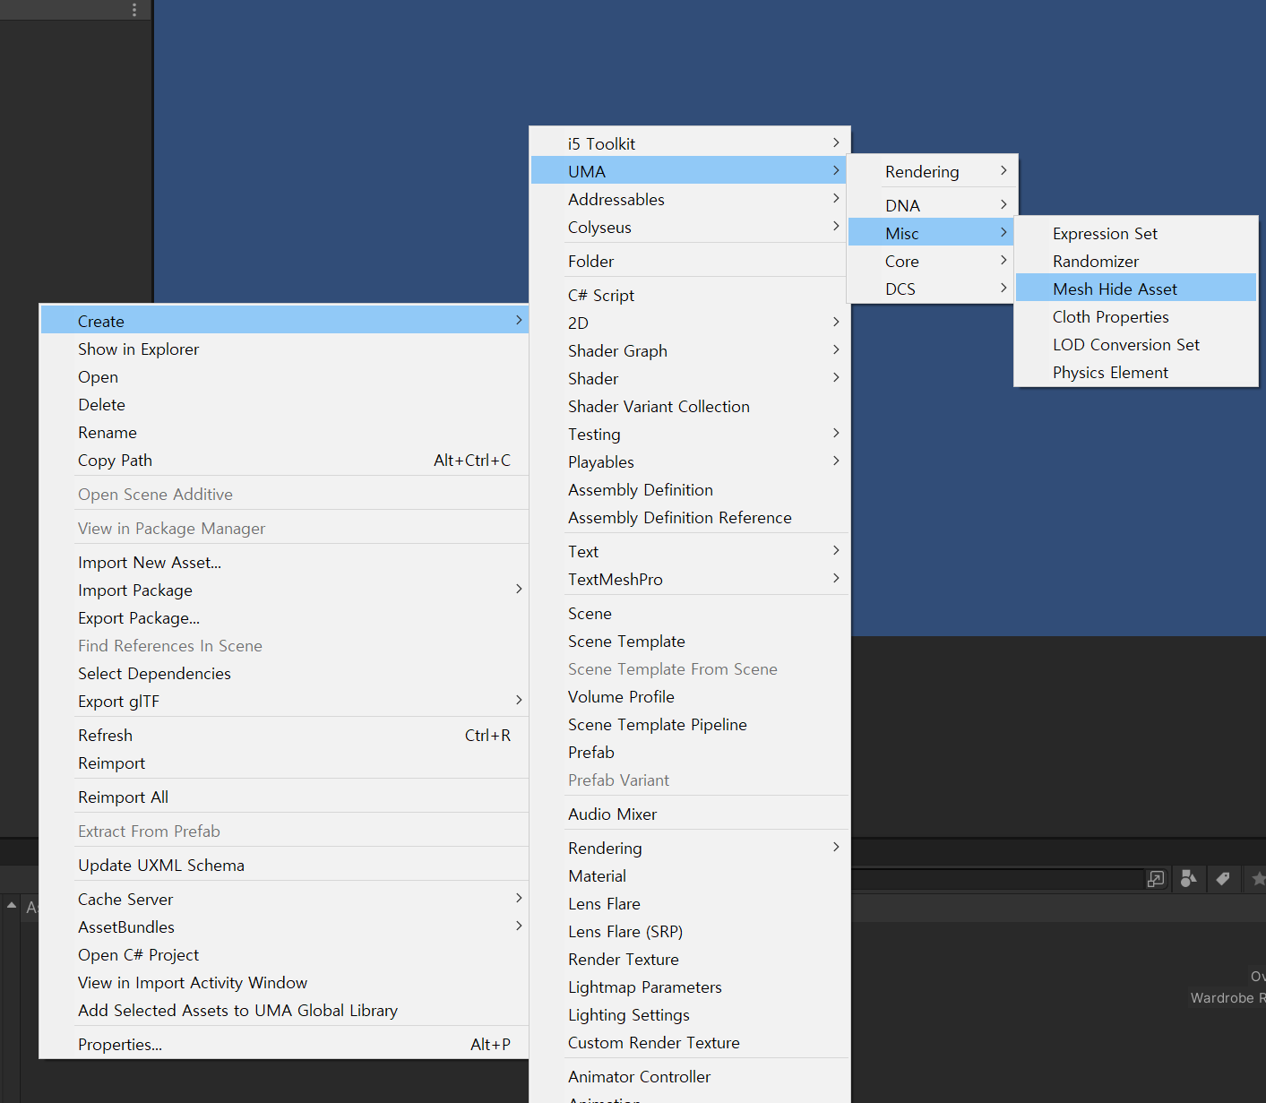Open the panel's three-dot options menu
The height and width of the screenshot is (1103, 1266).
click(134, 10)
